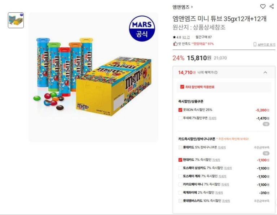Check the 푸세페 7%할인쿠폰 checkbox
Viewport: 277px width, 215px height.
pos(180,118)
